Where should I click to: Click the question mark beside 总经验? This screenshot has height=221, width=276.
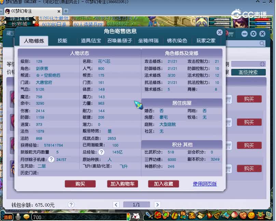tap(101, 152)
